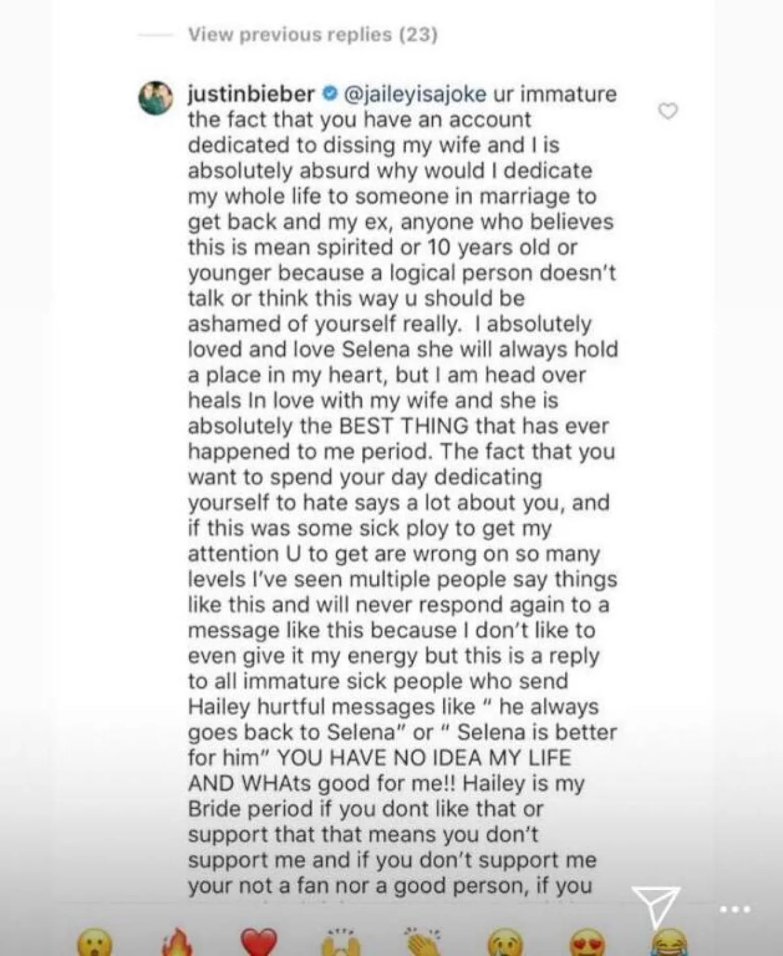The height and width of the screenshot is (956, 783).
Task: Tap the @jaileyisajoke mention
Action: (x=415, y=94)
